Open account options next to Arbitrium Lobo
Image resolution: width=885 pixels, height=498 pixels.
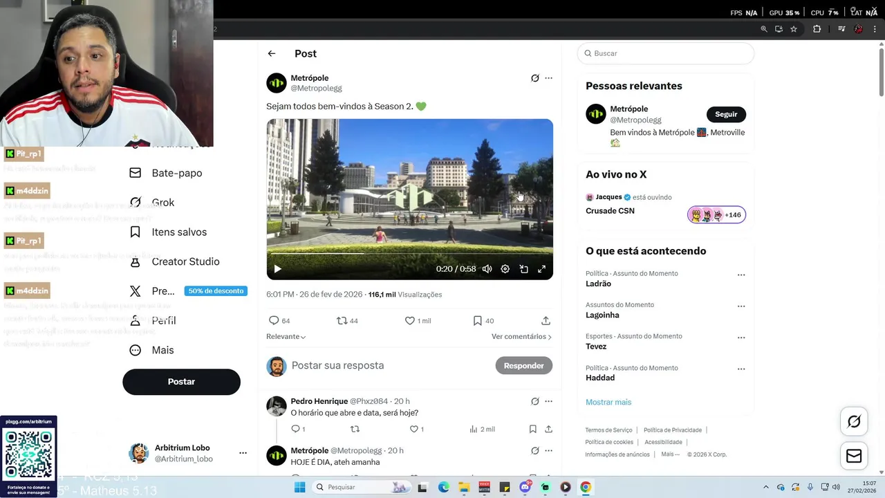tap(243, 453)
